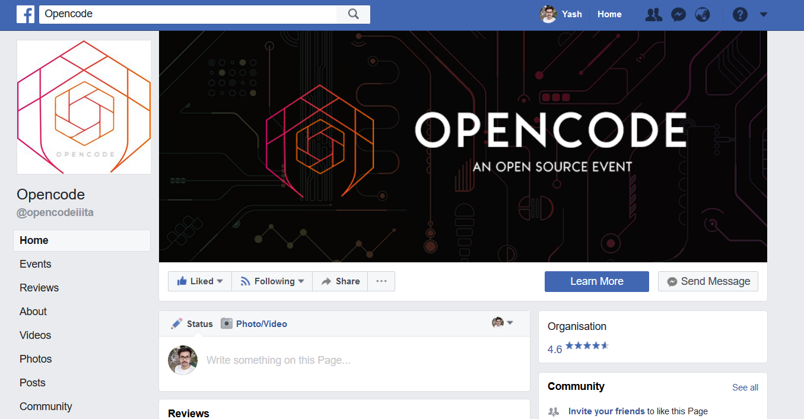
Task: Click the search magnifier icon
Action: pyautogui.click(x=353, y=14)
